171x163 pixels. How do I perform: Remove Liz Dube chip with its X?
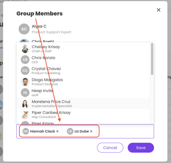click(x=91, y=131)
